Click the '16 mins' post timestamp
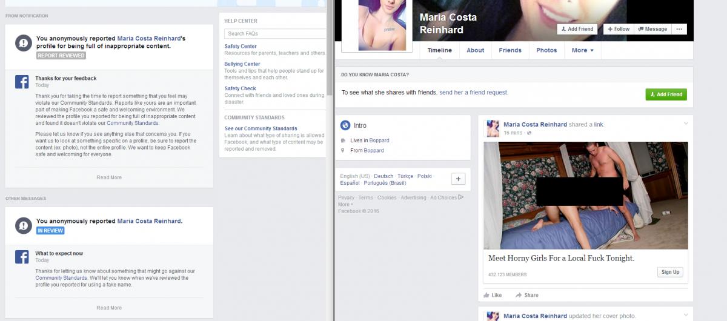Image resolution: width=727 pixels, height=321 pixels. pyautogui.click(x=513, y=133)
